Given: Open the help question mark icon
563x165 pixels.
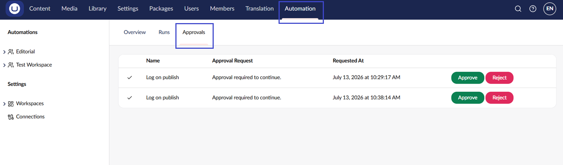Looking at the screenshot, I should (533, 9).
